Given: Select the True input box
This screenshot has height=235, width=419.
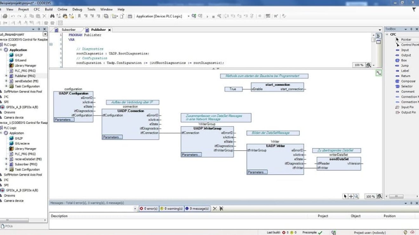Looking at the screenshot, I should tap(233, 89).
